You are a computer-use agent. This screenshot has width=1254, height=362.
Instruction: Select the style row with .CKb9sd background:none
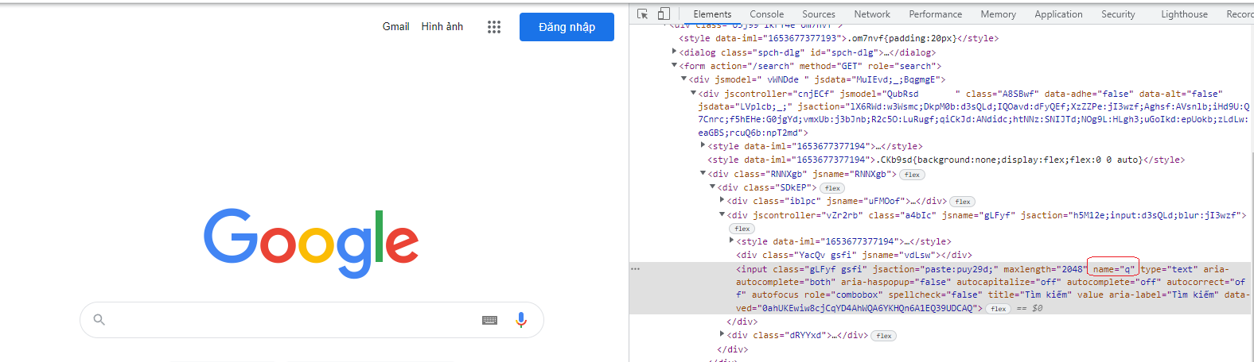[946, 160]
